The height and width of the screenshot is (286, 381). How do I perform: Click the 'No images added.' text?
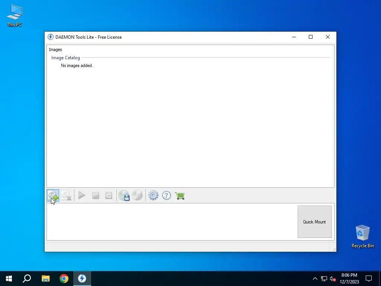point(77,66)
